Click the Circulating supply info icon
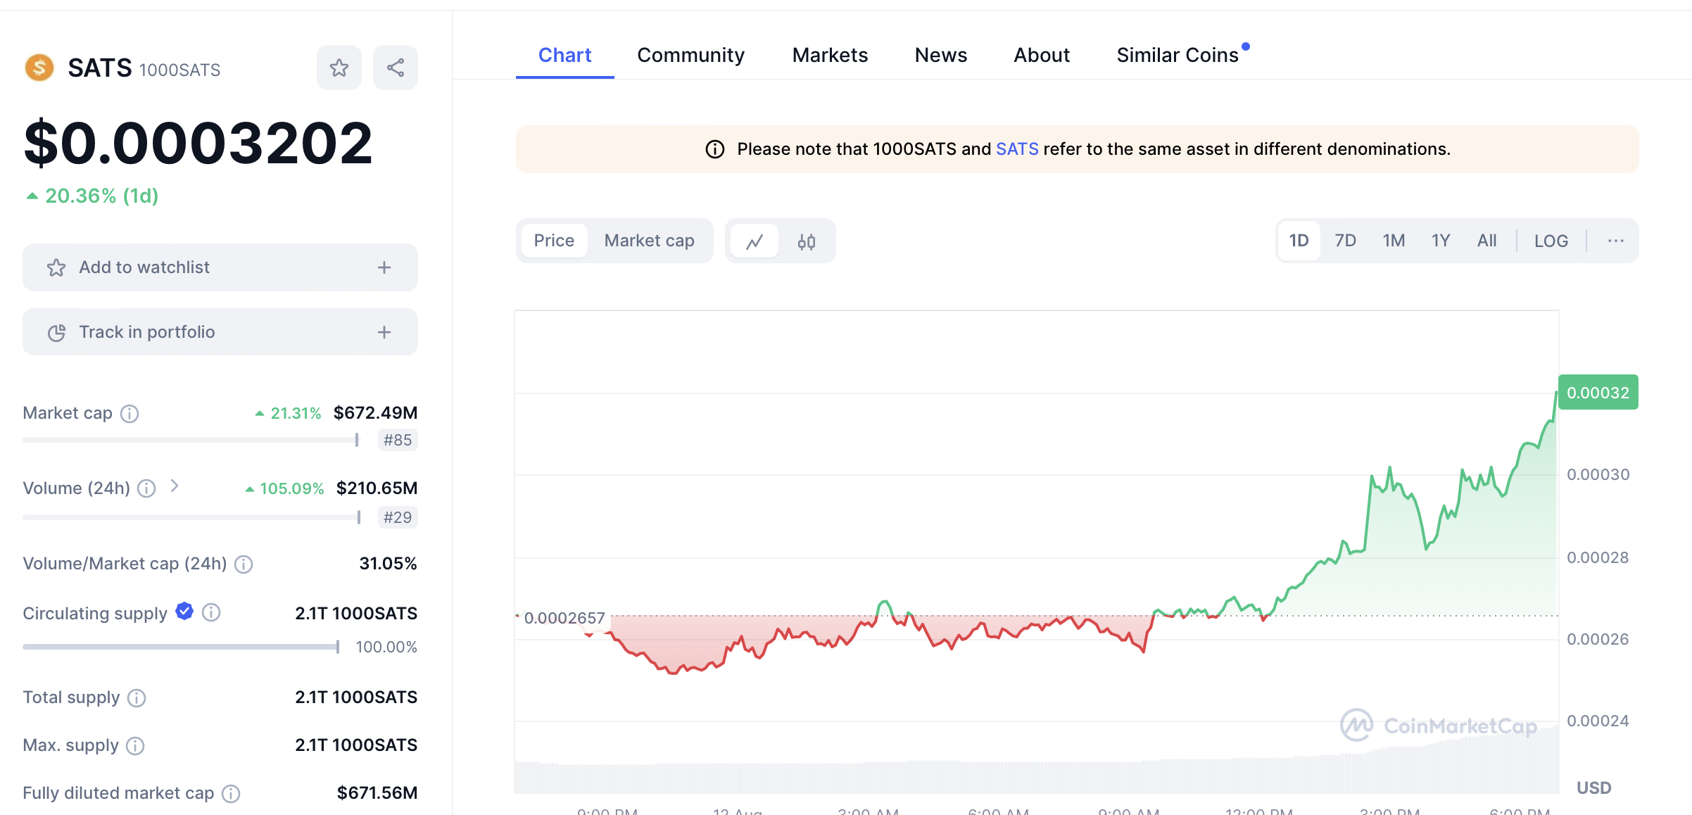The height and width of the screenshot is (815, 1692). (x=211, y=613)
